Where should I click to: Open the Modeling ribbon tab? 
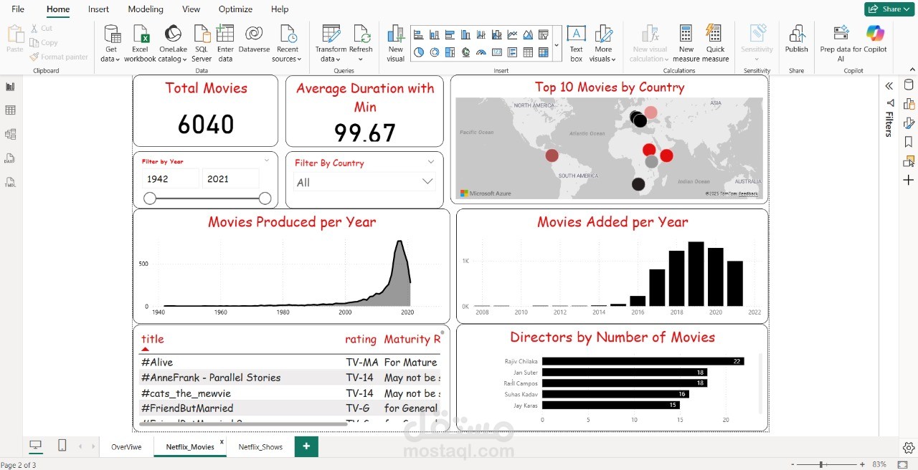[x=146, y=9]
